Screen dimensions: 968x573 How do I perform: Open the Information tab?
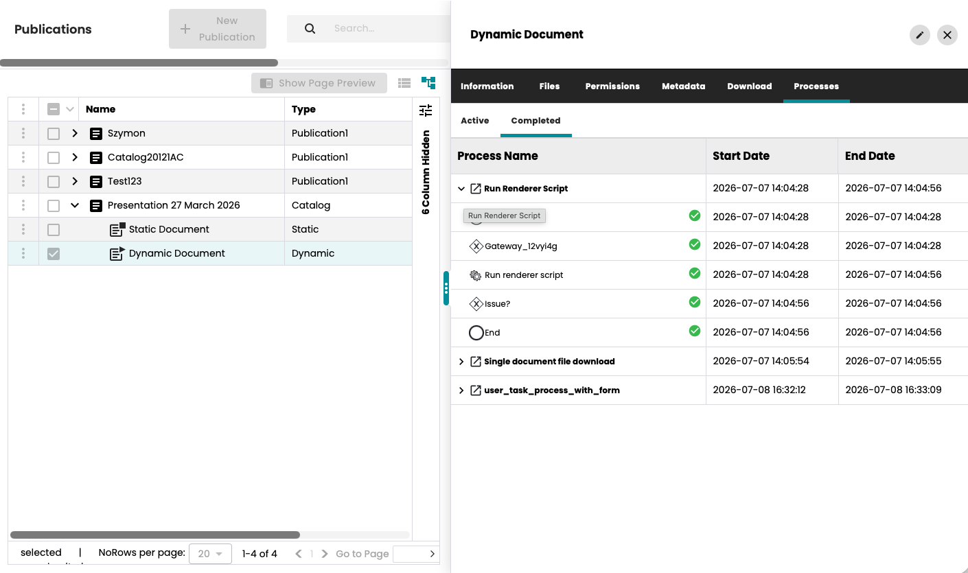click(487, 86)
